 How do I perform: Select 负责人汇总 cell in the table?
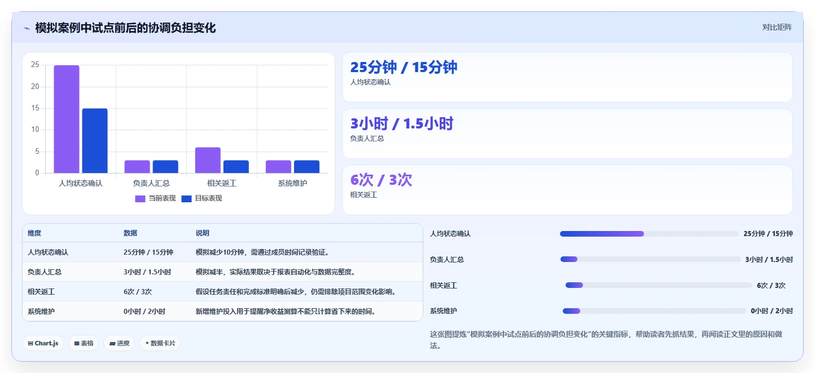pos(45,272)
